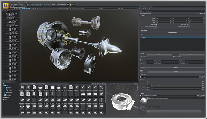Click the Import button in asset browser

[x=94, y=84]
